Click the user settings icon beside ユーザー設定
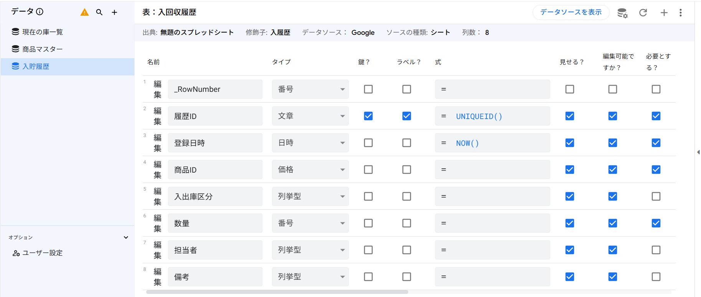The width and height of the screenshot is (701, 297). pyautogui.click(x=16, y=253)
